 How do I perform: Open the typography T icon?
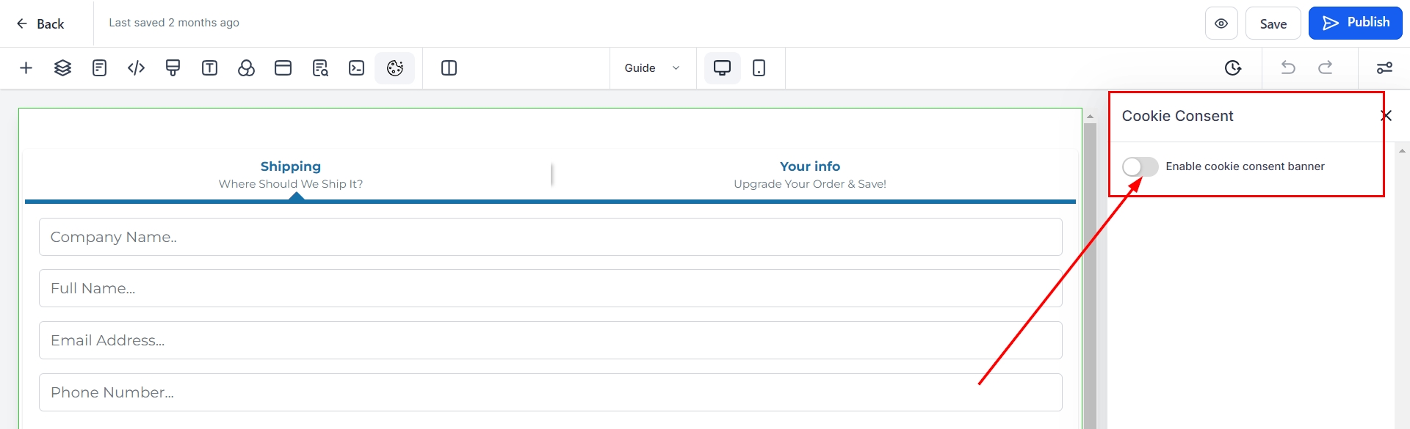click(x=210, y=68)
